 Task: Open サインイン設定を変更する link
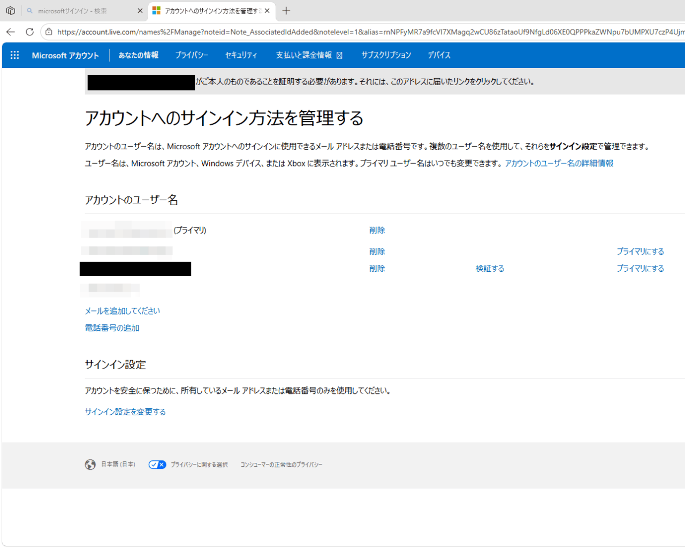[x=125, y=412]
